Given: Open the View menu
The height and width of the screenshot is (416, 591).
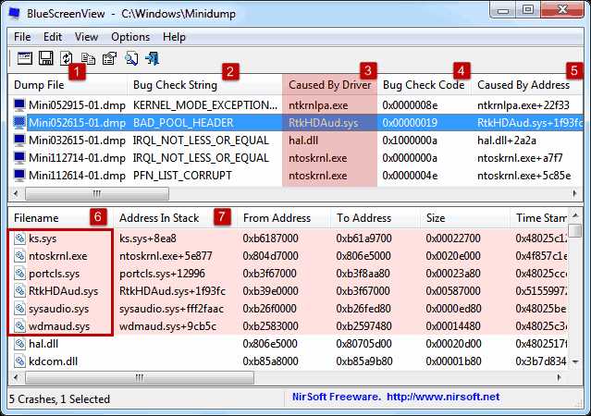Looking at the screenshot, I should click(x=86, y=37).
